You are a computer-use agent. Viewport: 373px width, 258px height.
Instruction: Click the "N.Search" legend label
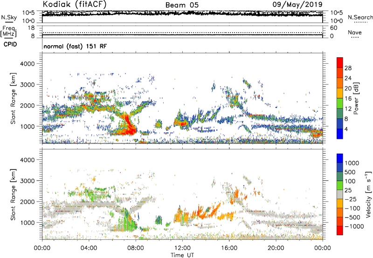pos(360,17)
